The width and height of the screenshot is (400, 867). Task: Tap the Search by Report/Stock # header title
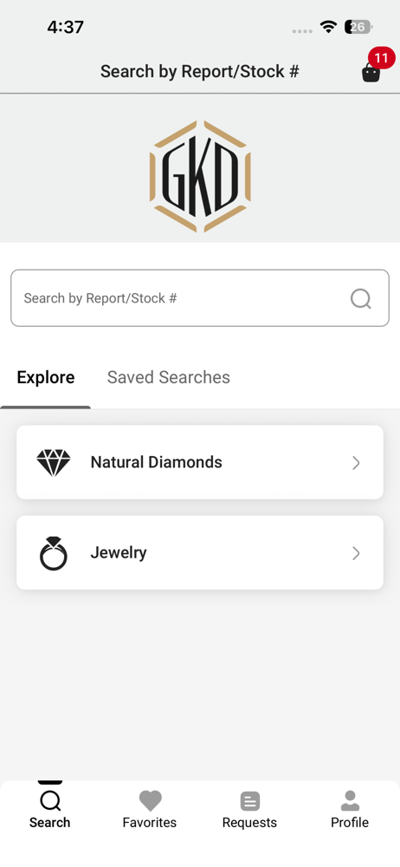click(200, 71)
